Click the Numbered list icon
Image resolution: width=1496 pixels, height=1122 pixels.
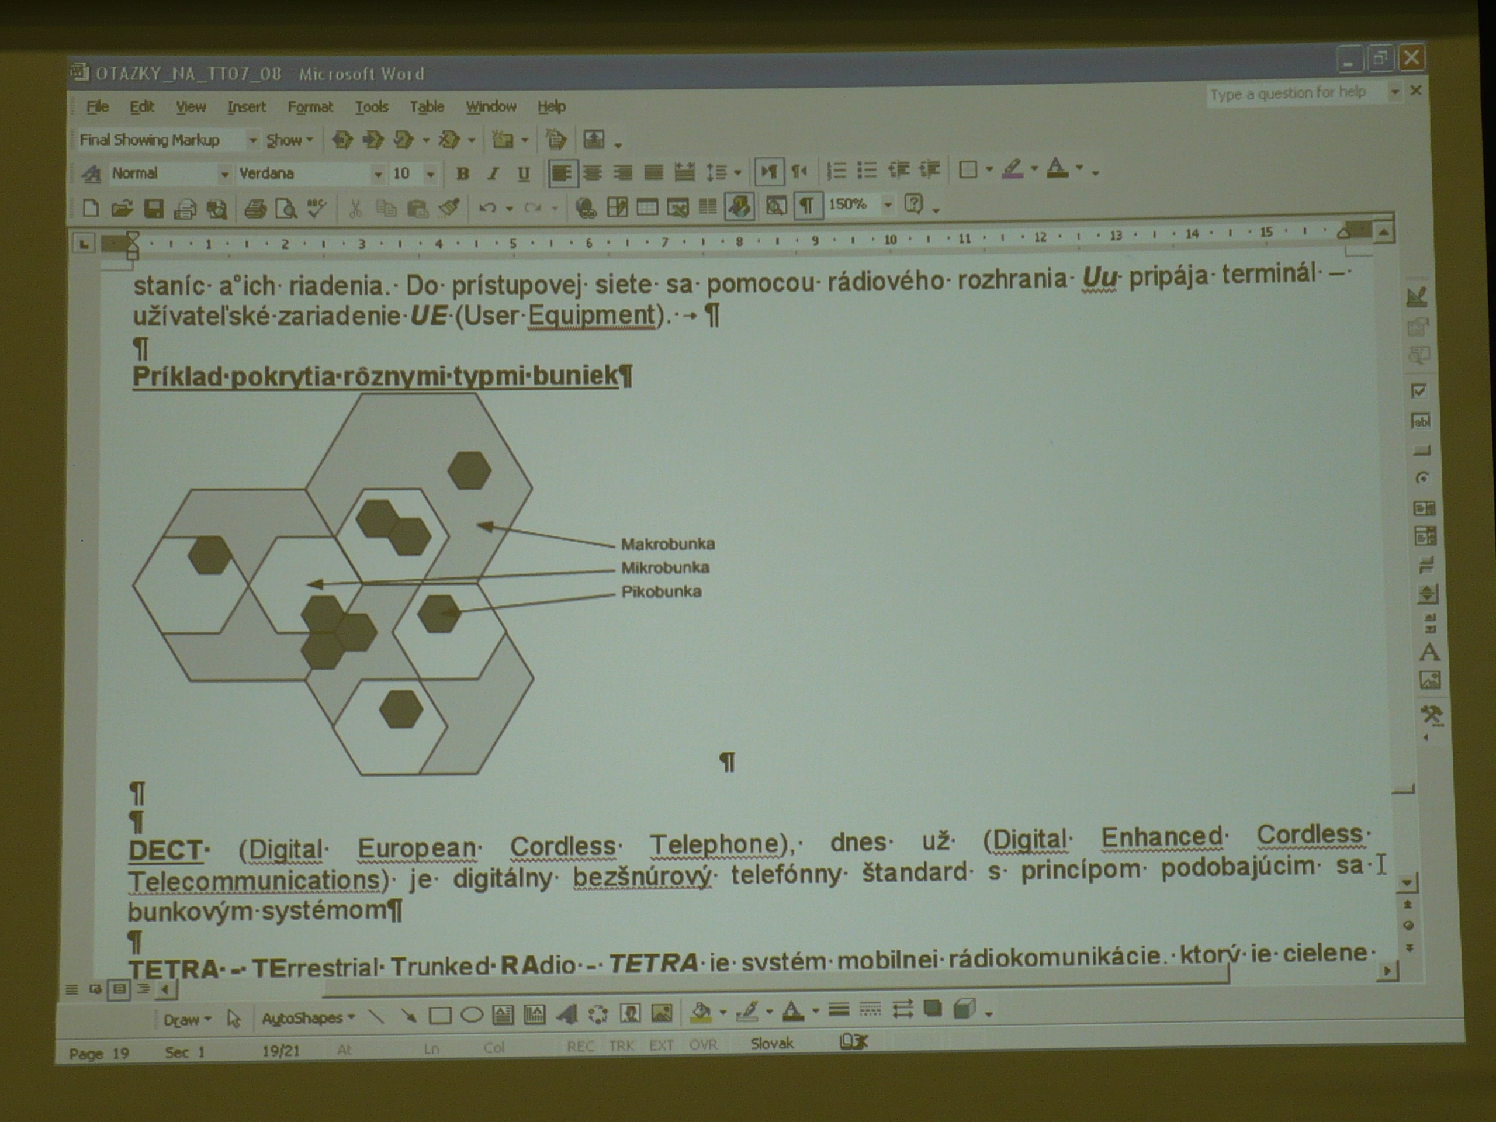click(837, 171)
